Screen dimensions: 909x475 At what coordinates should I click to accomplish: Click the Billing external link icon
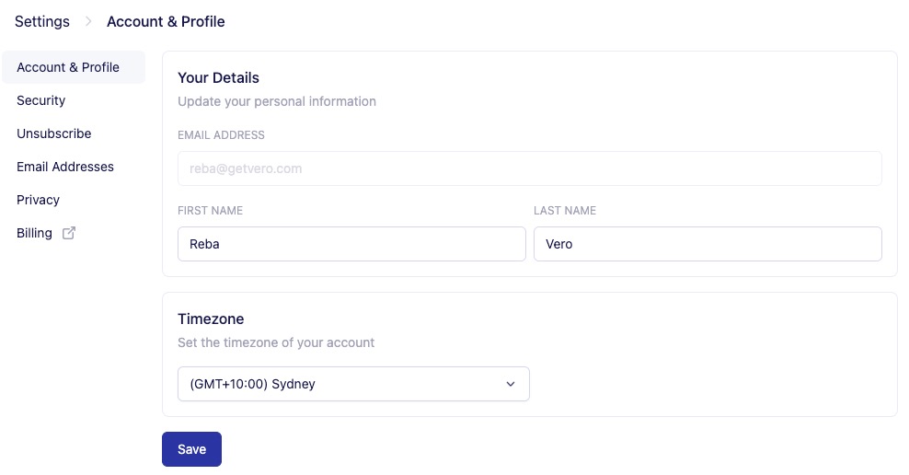click(x=69, y=233)
